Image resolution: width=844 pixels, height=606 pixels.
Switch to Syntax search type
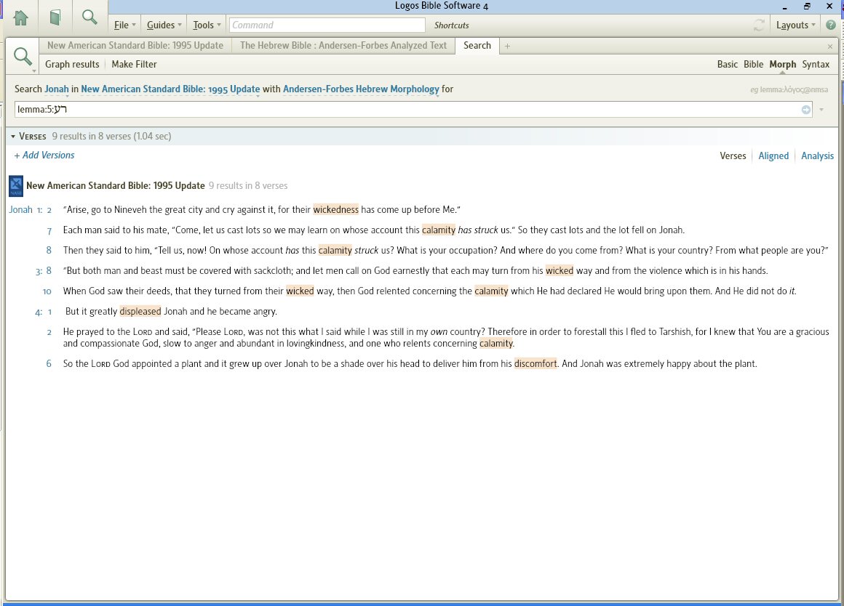coord(816,64)
